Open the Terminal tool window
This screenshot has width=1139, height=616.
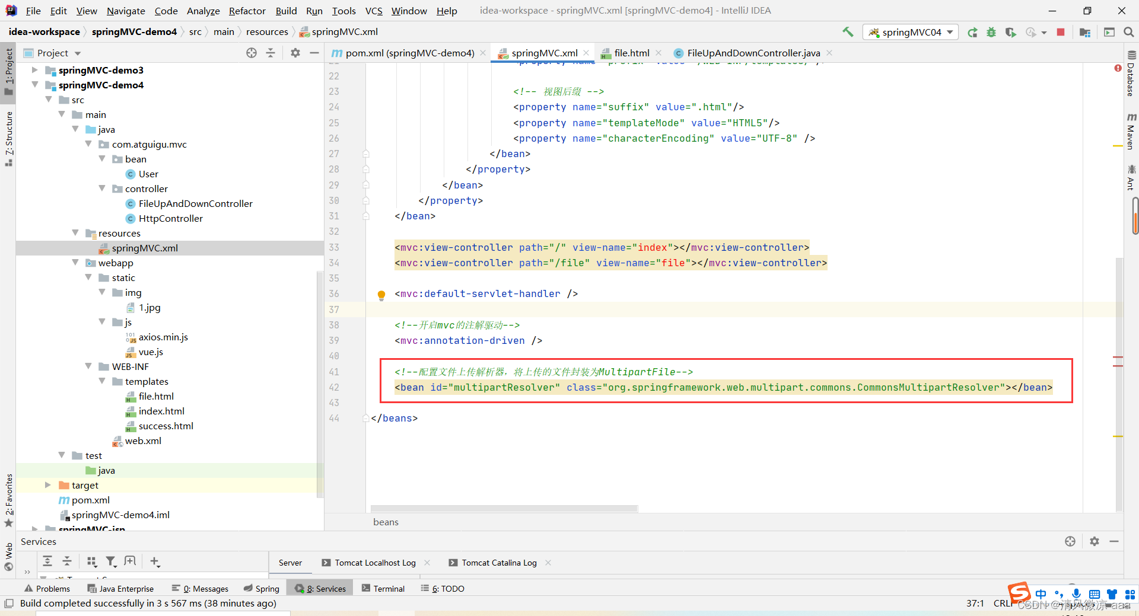coord(383,588)
